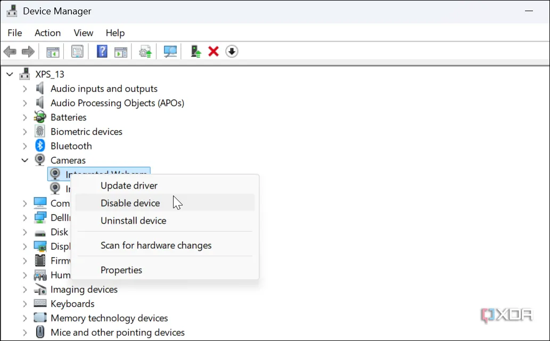Open the Help menu
The image size is (550, 341).
(115, 33)
